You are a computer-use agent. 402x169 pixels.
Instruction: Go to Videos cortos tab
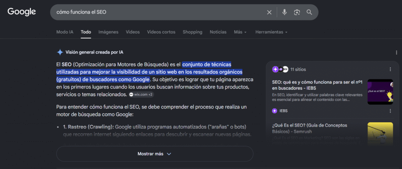161,32
